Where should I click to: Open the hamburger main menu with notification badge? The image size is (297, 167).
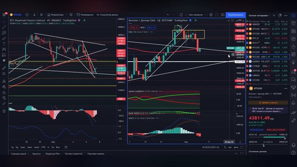tap(4, 14)
